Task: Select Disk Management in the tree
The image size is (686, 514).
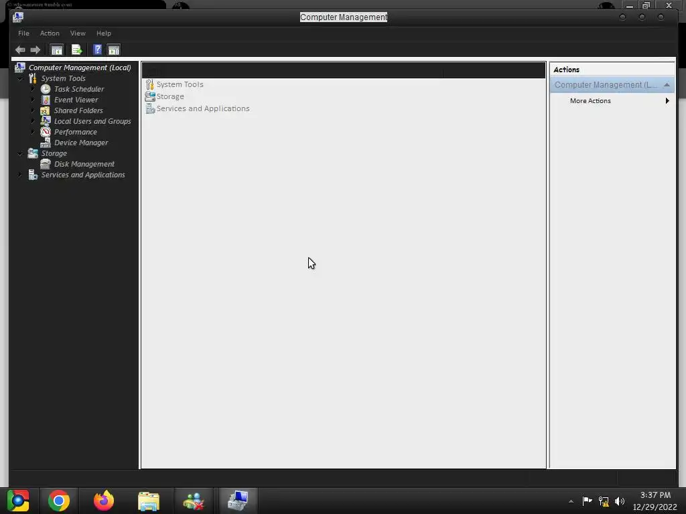Action: click(84, 165)
